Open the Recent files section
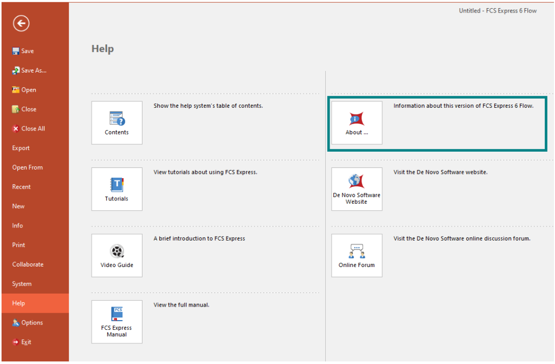 point(21,186)
